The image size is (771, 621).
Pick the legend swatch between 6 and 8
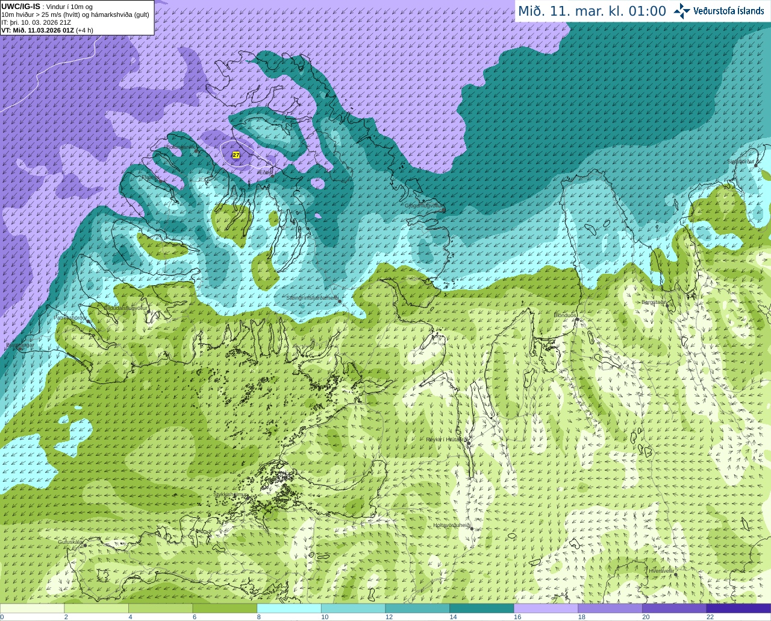[x=225, y=608]
